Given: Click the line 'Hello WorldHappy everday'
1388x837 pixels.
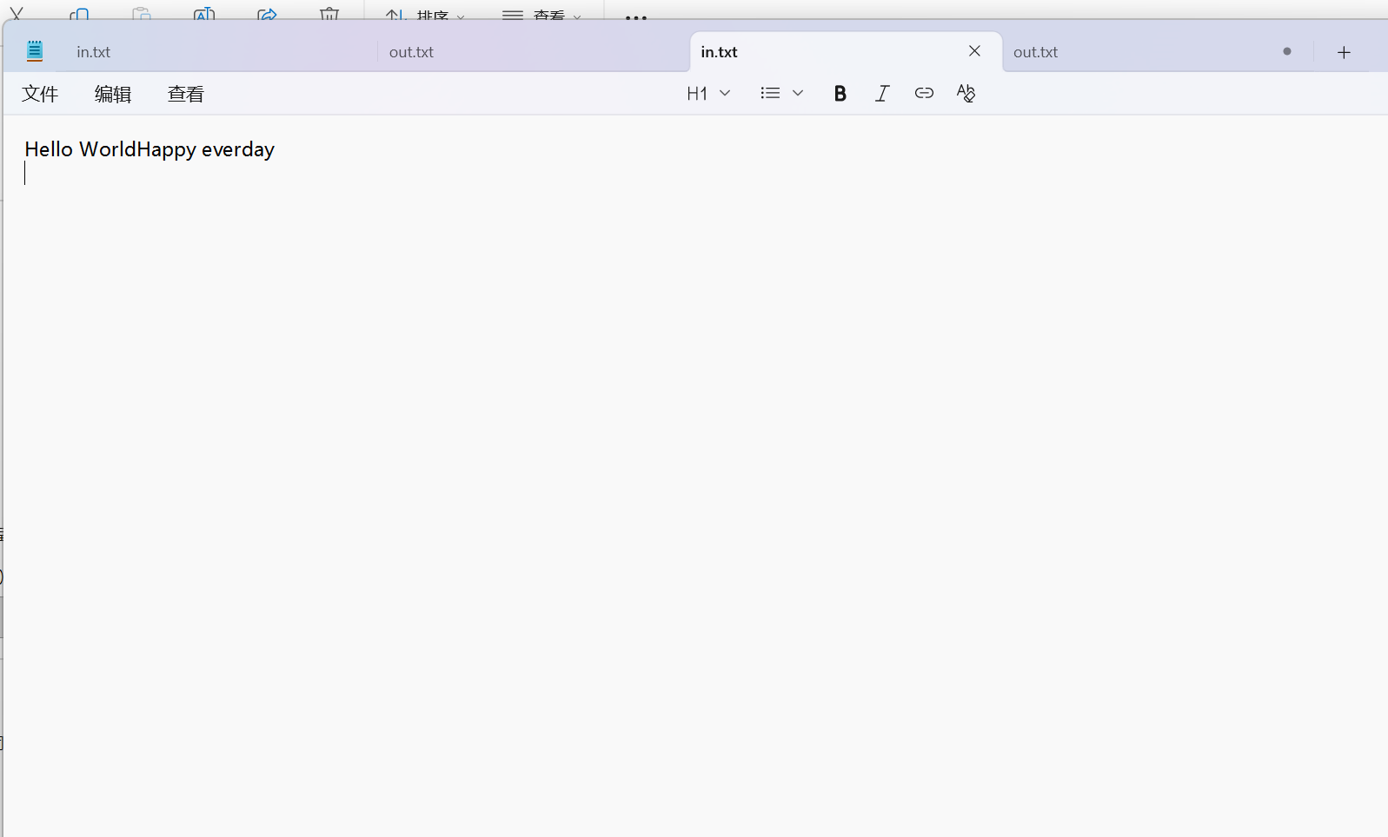Looking at the screenshot, I should point(149,149).
